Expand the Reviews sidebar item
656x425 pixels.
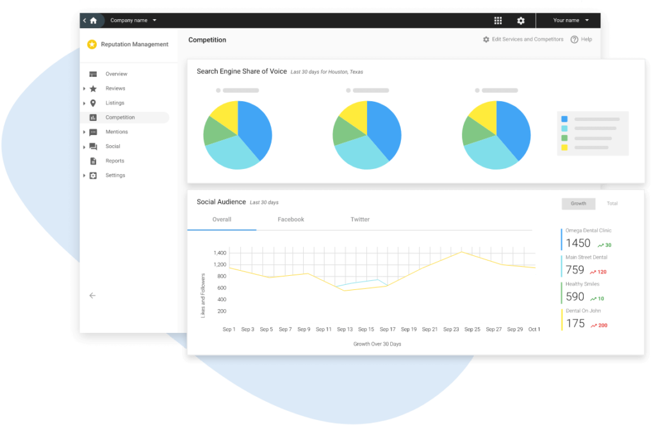pyautogui.click(x=85, y=89)
